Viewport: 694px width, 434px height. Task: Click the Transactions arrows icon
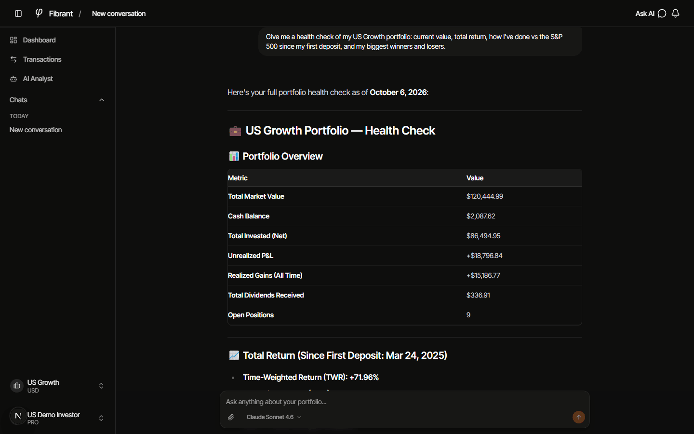13,59
